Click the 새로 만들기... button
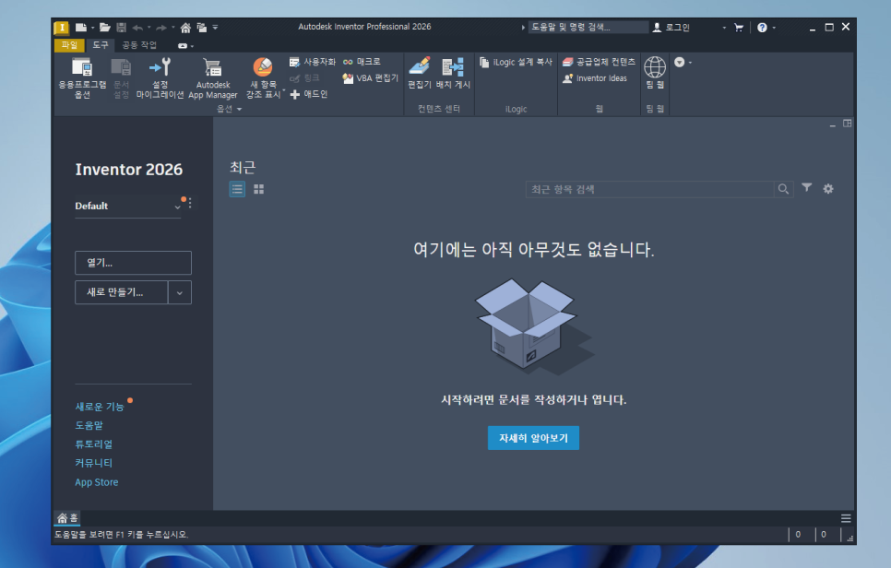 click(121, 292)
